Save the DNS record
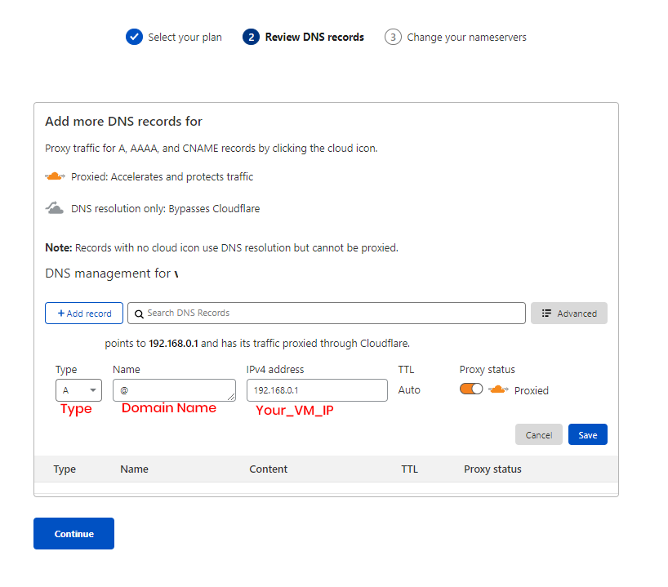The image size is (668, 587). pos(587,434)
